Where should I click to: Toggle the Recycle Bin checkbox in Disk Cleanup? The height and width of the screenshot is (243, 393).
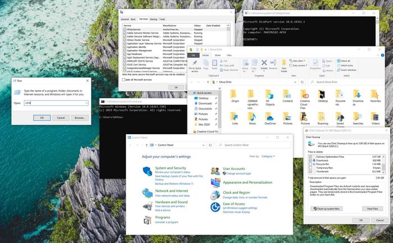point(310,164)
